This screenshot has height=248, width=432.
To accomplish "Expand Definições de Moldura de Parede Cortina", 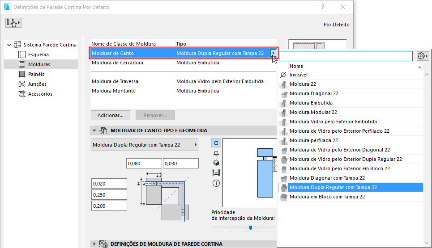I will click(94, 244).
